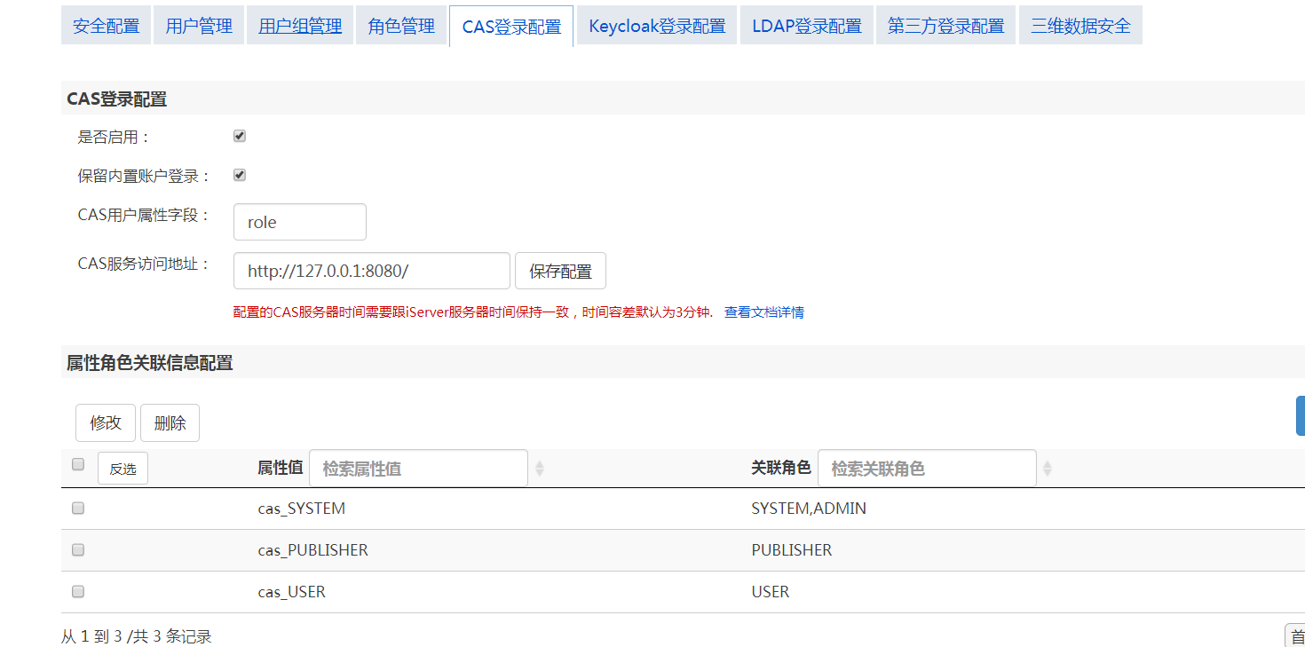Viewport: 1305px width, 647px height.
Task: Open the 查看文档详情 link
Action: point(763,312)
